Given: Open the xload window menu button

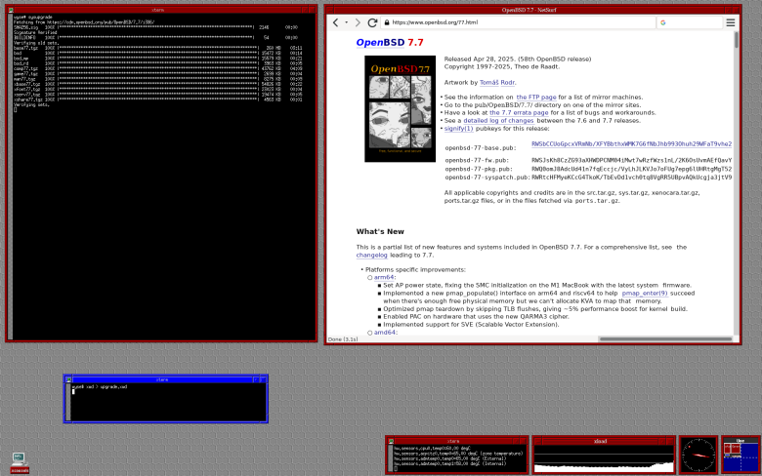Looking at the screenshot, I should click(537, 441).
